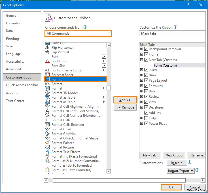Click the Format Cell Font icon
208x193 pixels.
pyautogui.click(x=47, y=111)
